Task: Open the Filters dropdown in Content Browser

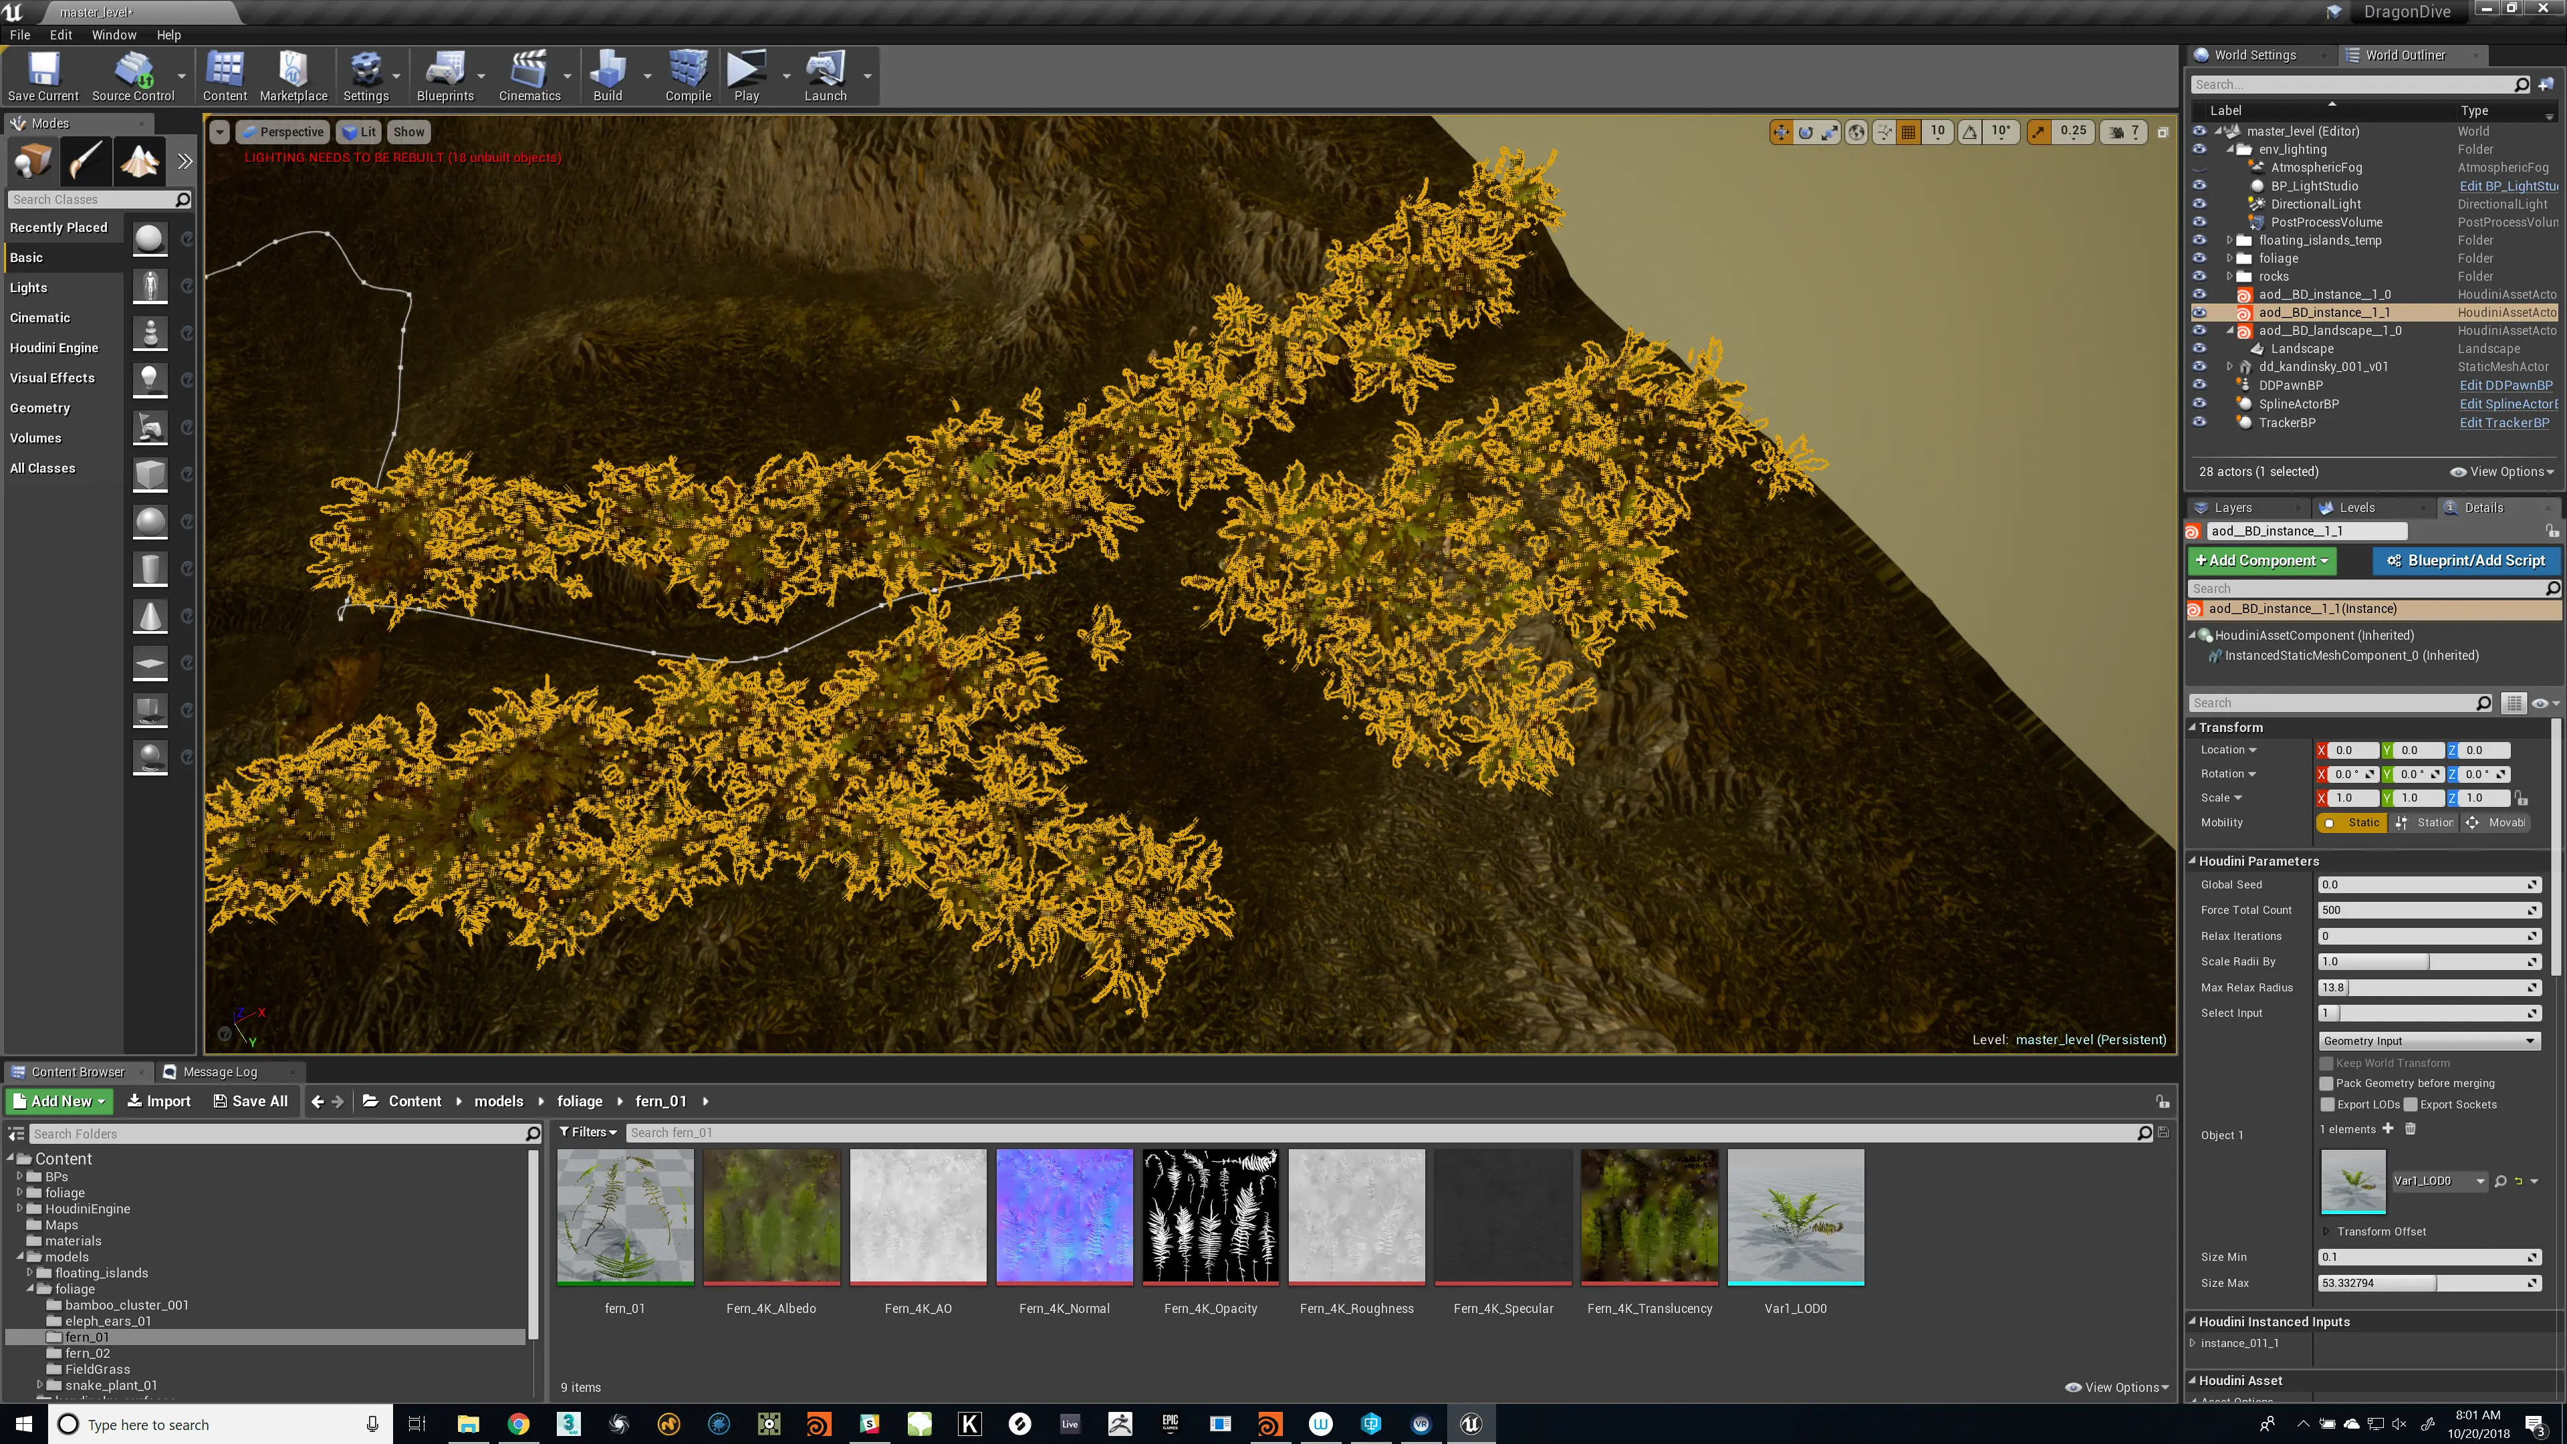Action: tap(588, 1132)
